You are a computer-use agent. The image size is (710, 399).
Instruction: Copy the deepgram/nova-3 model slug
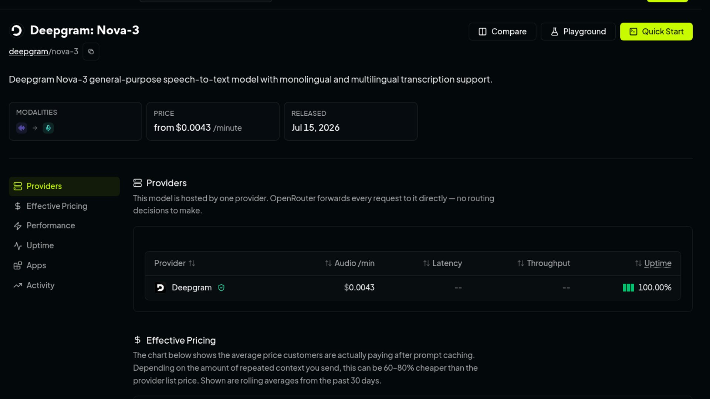point(91,52)
